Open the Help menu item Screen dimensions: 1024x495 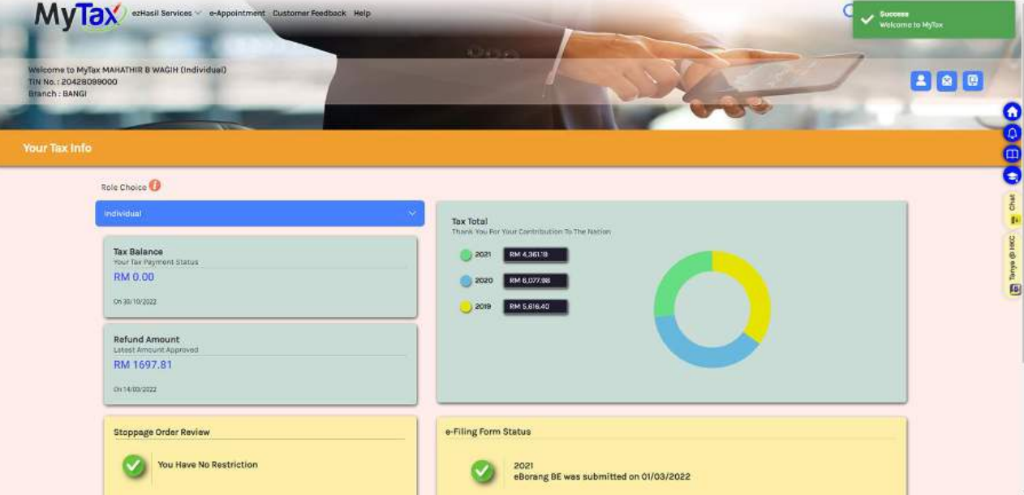coord(362,14)
